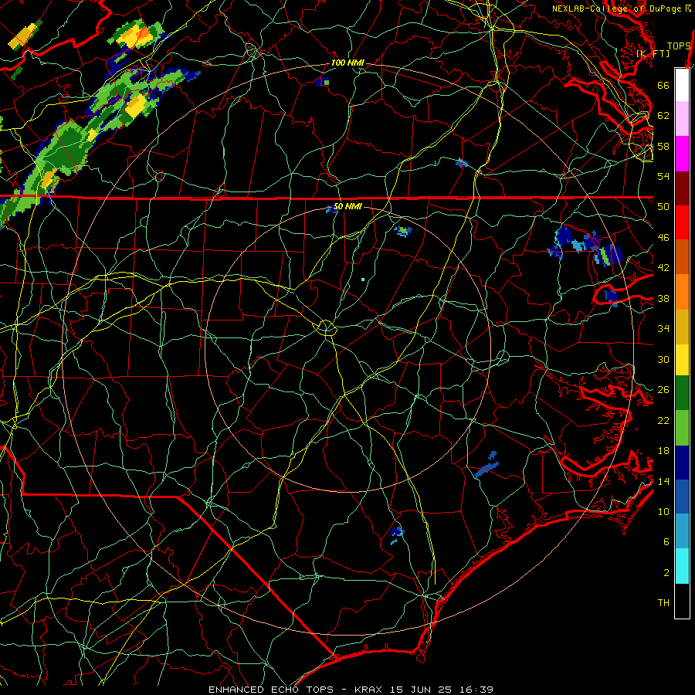Select the light pink legend swatch
Screen dimensions: 695x695
point(682,119)
